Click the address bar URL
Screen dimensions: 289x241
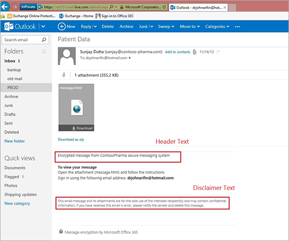76,7
